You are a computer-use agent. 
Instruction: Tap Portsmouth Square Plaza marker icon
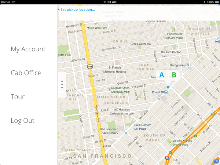174,30
